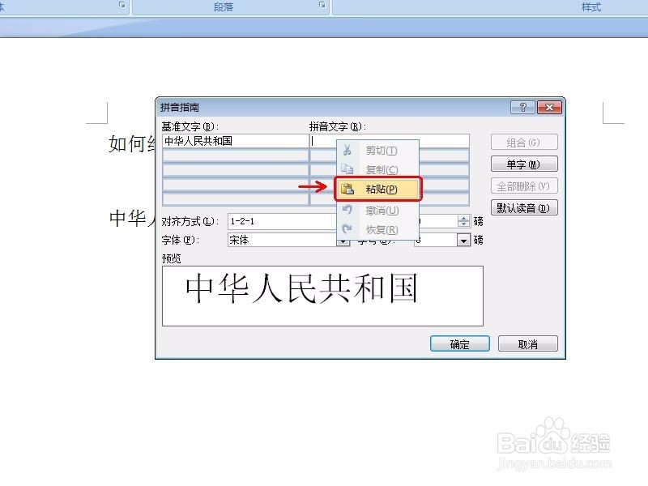Click the 恢复 redo arrow icon
The height and width of the screenshot is (486, 648).
347,228
